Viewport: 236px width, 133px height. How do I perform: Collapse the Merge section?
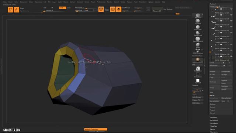click(212, 95)
